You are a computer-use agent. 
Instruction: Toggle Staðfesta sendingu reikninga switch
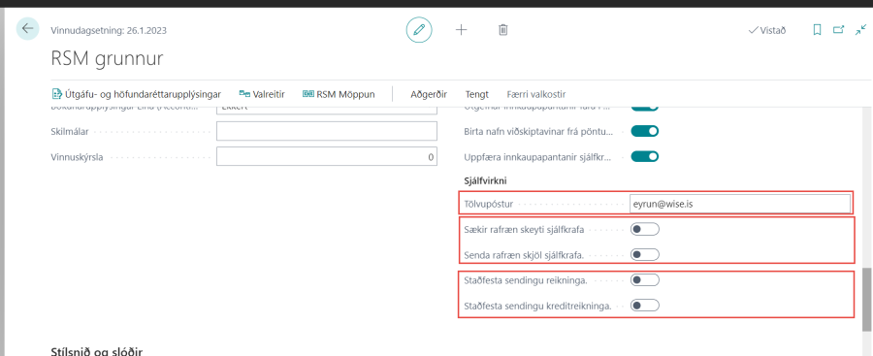click(645, 279)
